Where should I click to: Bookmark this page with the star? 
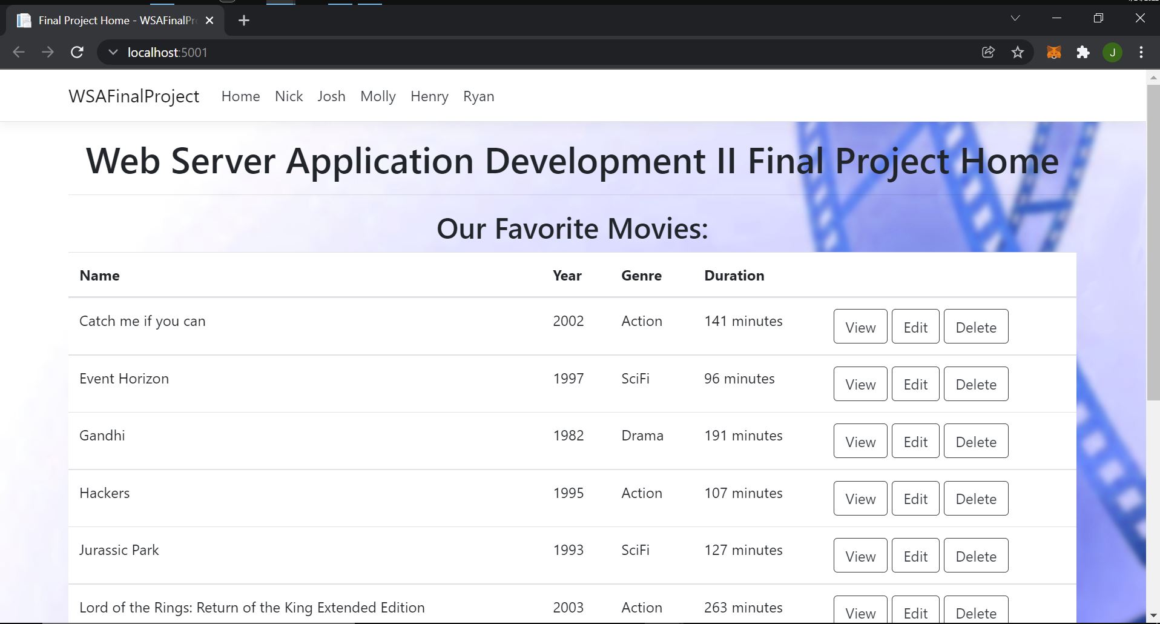pos(1018,52)
